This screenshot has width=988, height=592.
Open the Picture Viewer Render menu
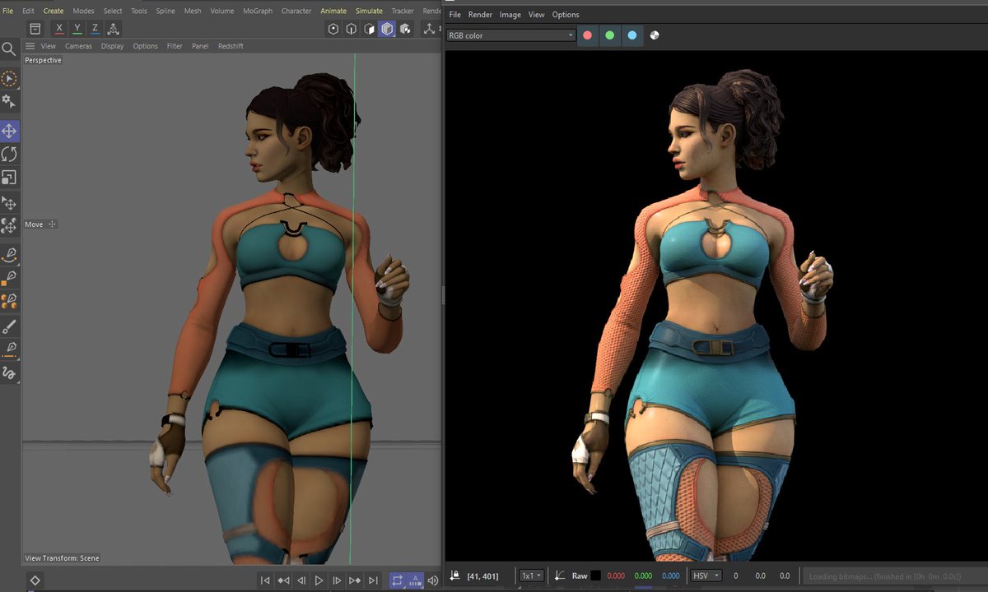(x=480, y=15)
